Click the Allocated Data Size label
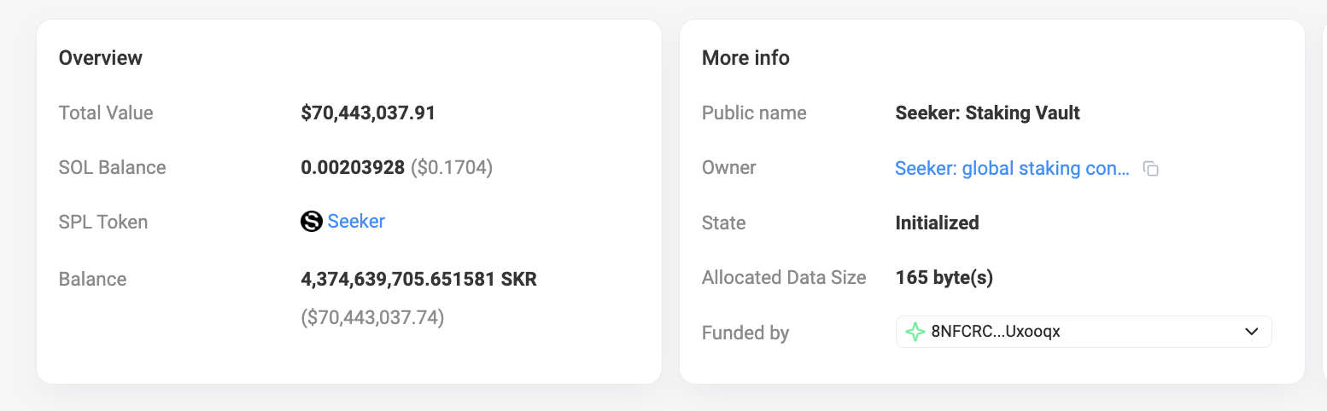Viewport: 1327px width, 411px height. (784, 277)
